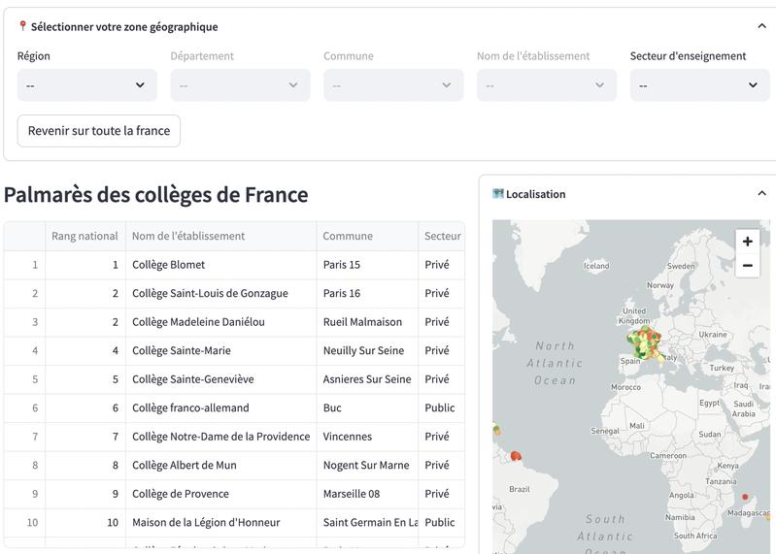The height and width of the screenshot is (554, 776).
Task: Click the Nogent Sur Marne commune cell
Action: tap(367, 466)
